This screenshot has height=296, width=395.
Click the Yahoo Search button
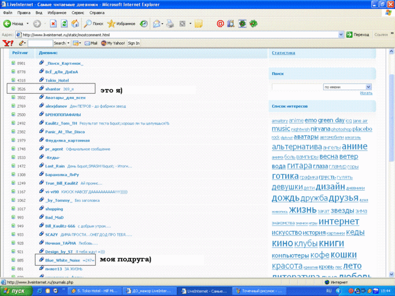59,43
